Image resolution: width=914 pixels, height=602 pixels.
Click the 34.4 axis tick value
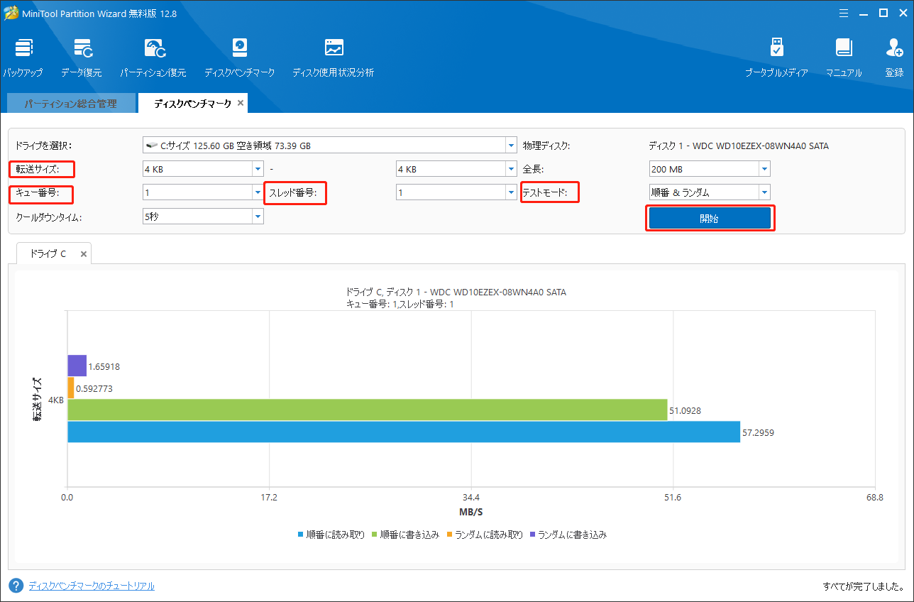point(470,498)
